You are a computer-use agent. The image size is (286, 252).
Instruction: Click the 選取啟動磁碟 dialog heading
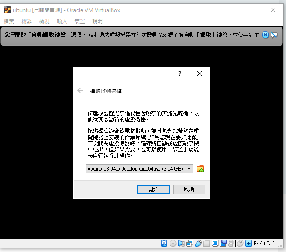tap(106, 91)
